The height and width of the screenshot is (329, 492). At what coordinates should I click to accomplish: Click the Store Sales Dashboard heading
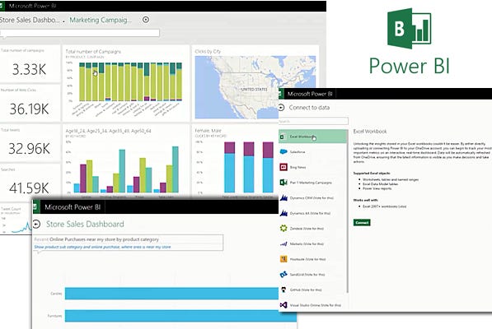pyautogui.click(x=85, y=225)
